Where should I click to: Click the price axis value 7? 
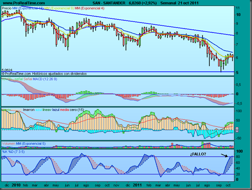point(237,44)
